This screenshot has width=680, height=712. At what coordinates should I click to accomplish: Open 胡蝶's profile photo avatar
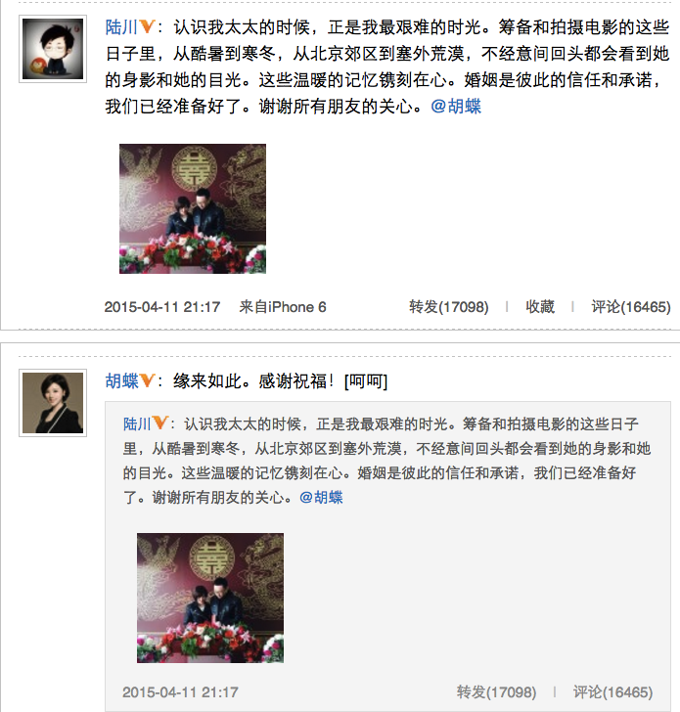(53, 403)
